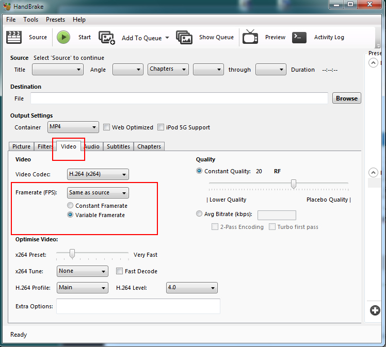Select the Avg Bitrate radio button
The width and height of the screenshot is (386, 347).
[199, 213]
